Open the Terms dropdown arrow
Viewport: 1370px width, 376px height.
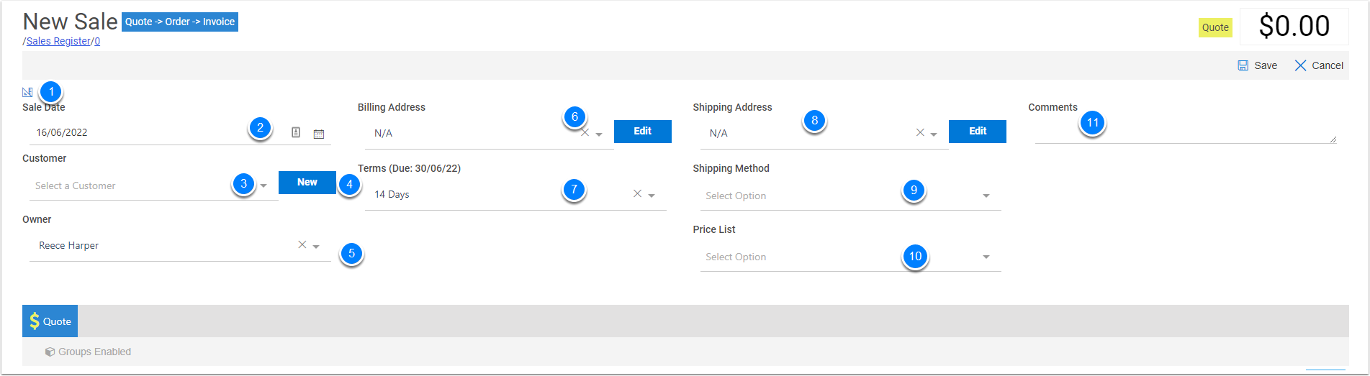(652, 196)
